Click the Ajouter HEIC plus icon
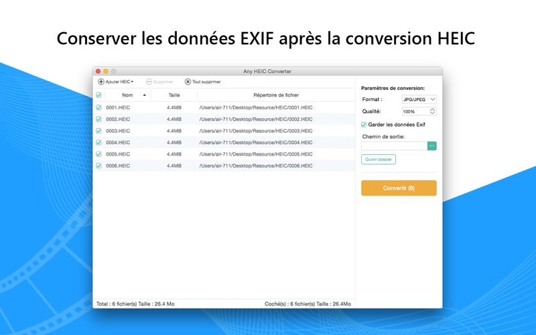 101,82
